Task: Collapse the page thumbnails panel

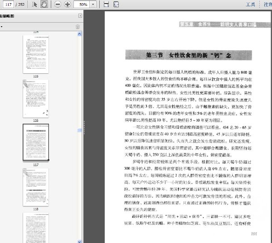Action: click(80, 16)
